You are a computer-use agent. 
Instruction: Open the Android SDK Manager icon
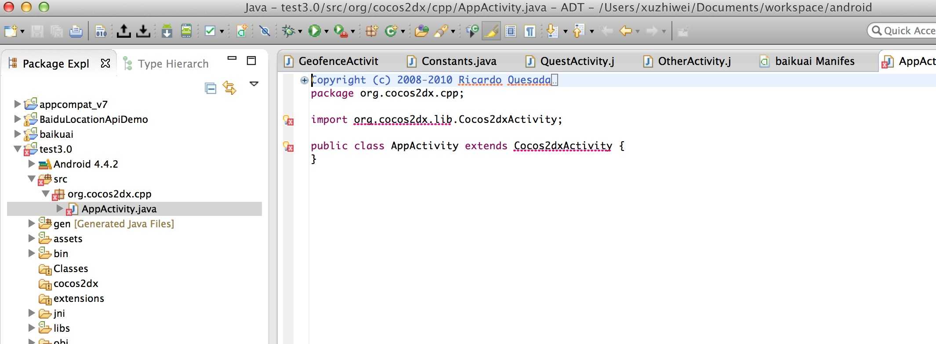click(167, 31)
